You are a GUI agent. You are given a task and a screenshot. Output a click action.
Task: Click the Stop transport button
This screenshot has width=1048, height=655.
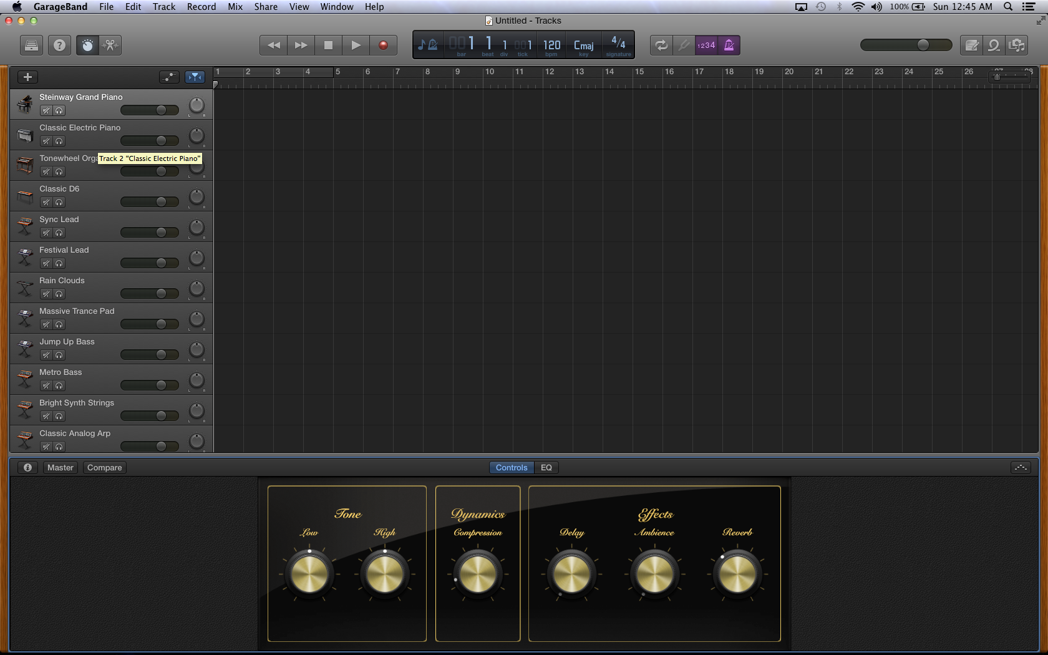click(x=328, y=45)
